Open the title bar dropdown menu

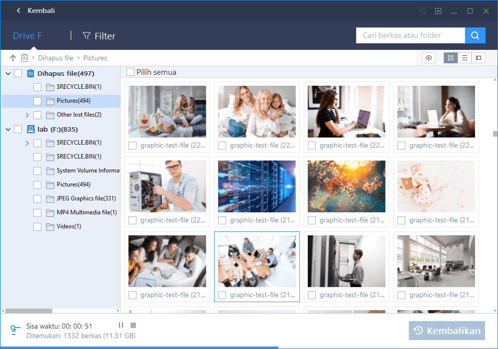point(438,10)
